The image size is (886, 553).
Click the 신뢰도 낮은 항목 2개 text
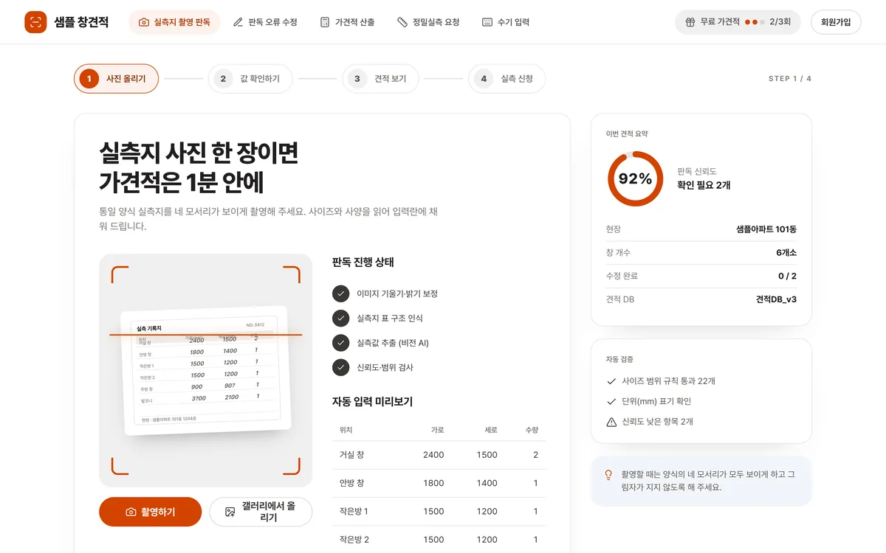point(658,422)
